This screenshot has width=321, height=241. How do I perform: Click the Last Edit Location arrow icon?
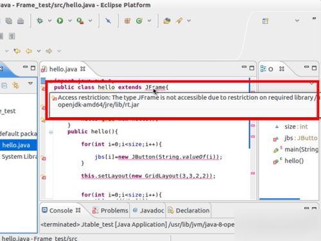pyautogui.click(x=17, y=51)
